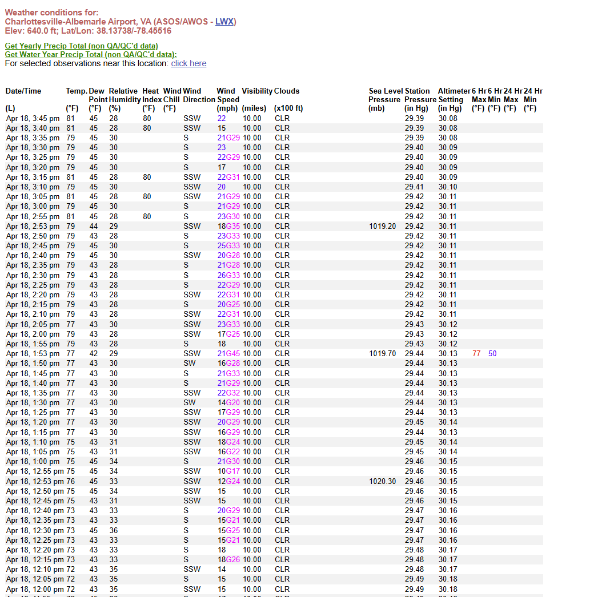Select wind speed '26G33' in 2:30 pm row
The width and height of the screenshot is (614, 597).
228,276
